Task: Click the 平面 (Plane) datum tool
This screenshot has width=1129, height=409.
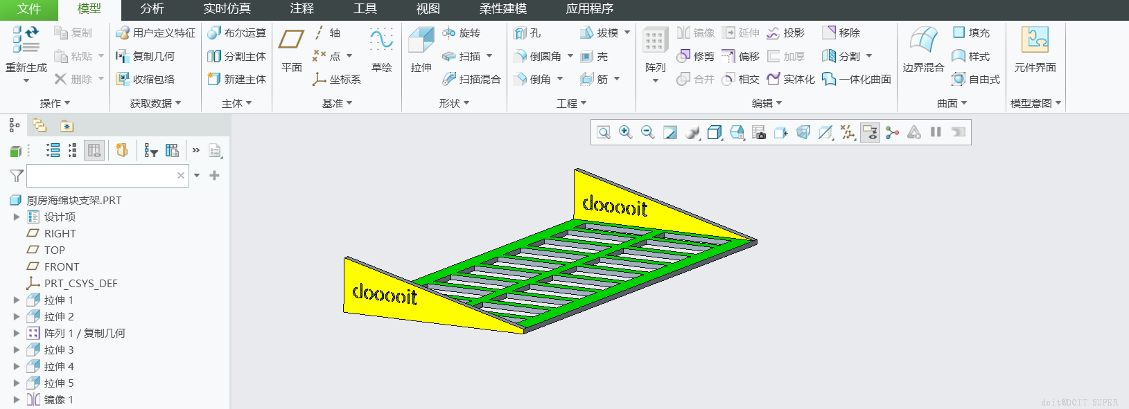Action: click(x=291, y=49)
